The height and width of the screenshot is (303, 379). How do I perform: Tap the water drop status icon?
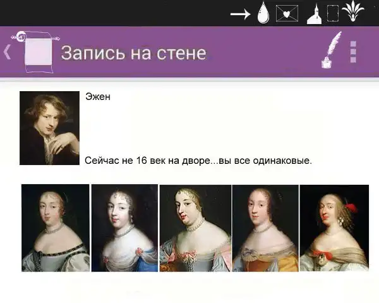pyautogui.click(x=263, y=13)
